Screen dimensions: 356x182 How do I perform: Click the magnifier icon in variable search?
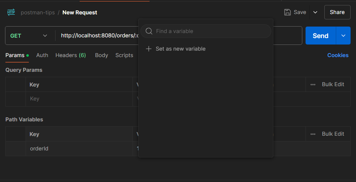pos(149,31)
